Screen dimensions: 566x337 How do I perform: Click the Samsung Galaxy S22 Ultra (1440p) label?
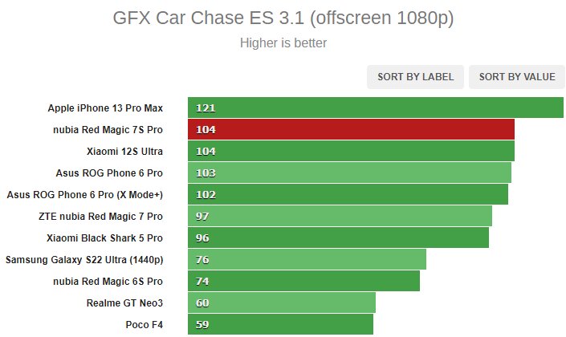point(83,259)
